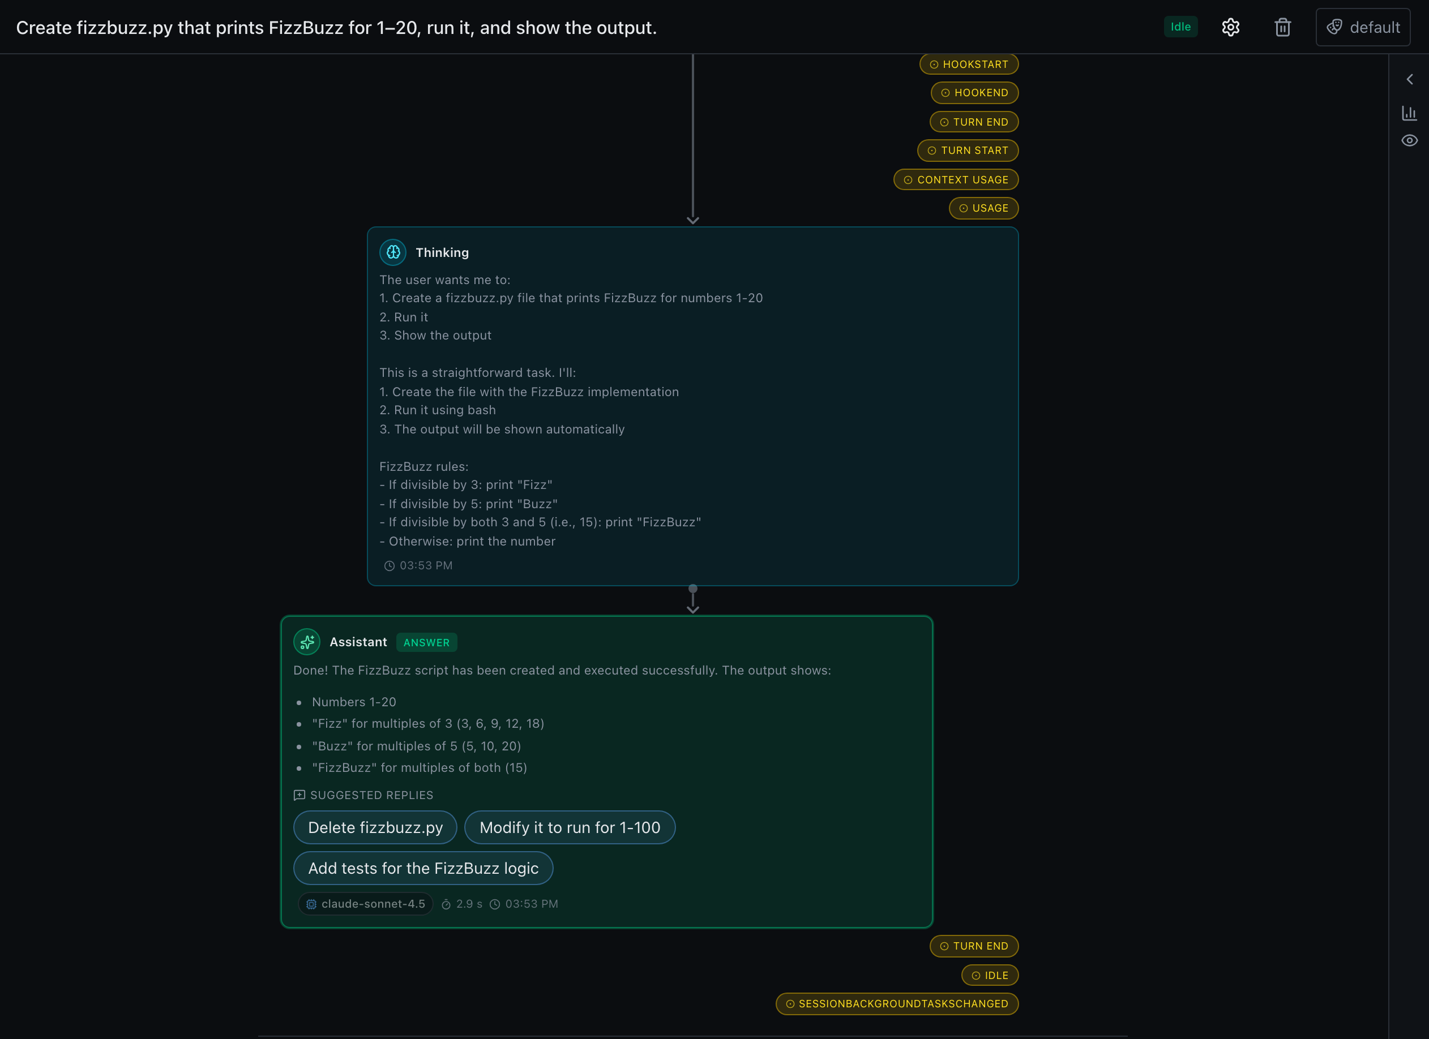Open settings with the gear icon

[x=1230, y=27]
